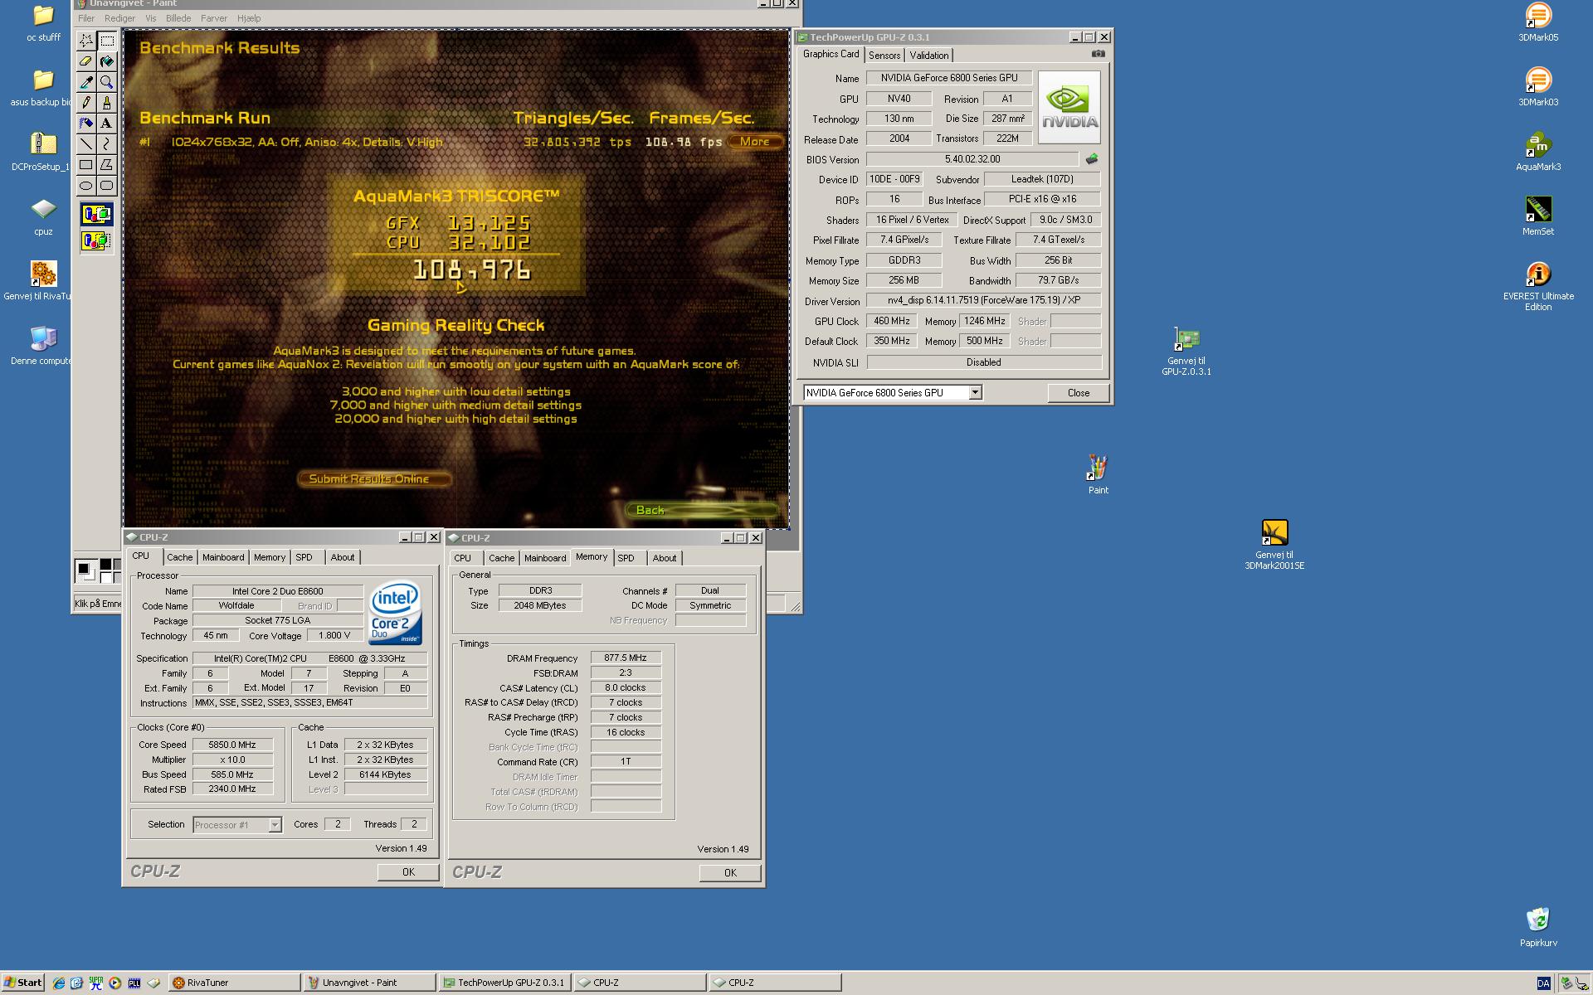Click GPU-Z screenshot camera icon
Viewport: 1593px width, 995px height.
[x=1098, y=54]
